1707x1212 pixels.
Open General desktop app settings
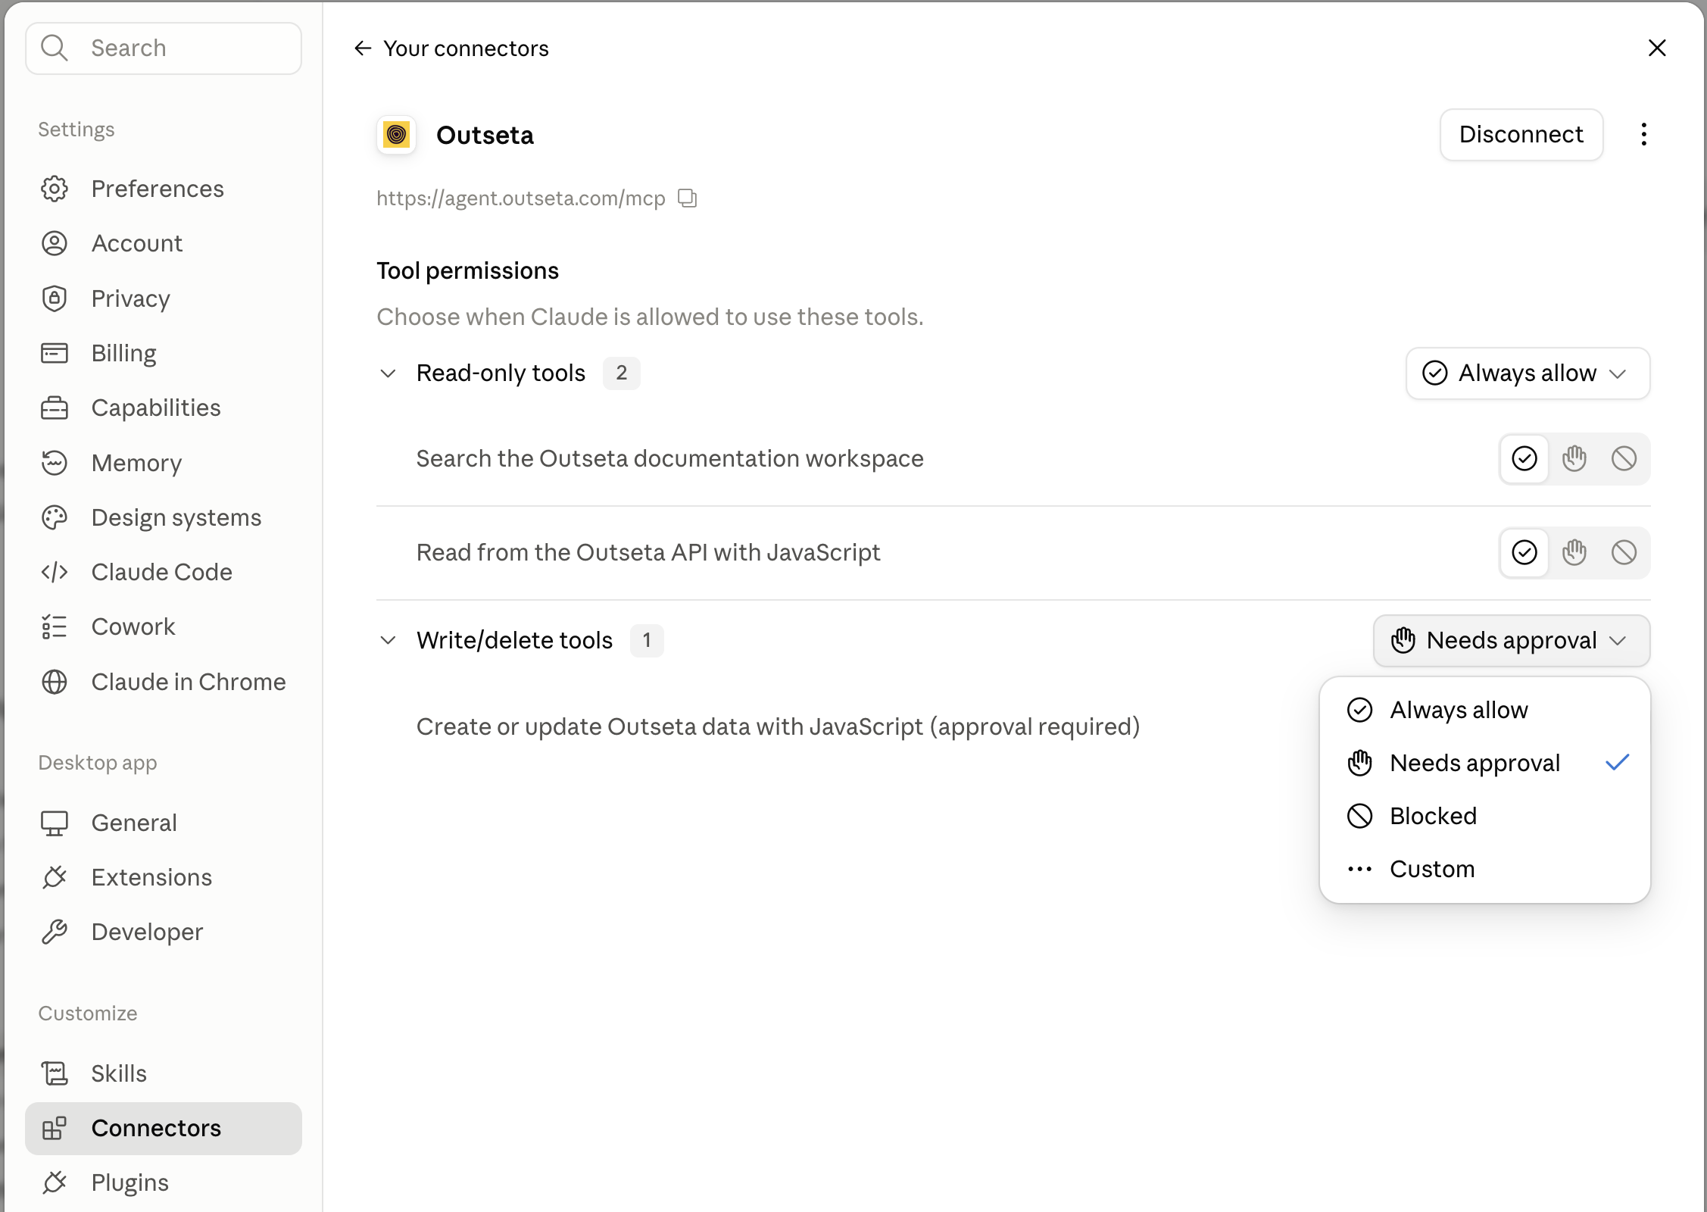click(x=164, y=823)
